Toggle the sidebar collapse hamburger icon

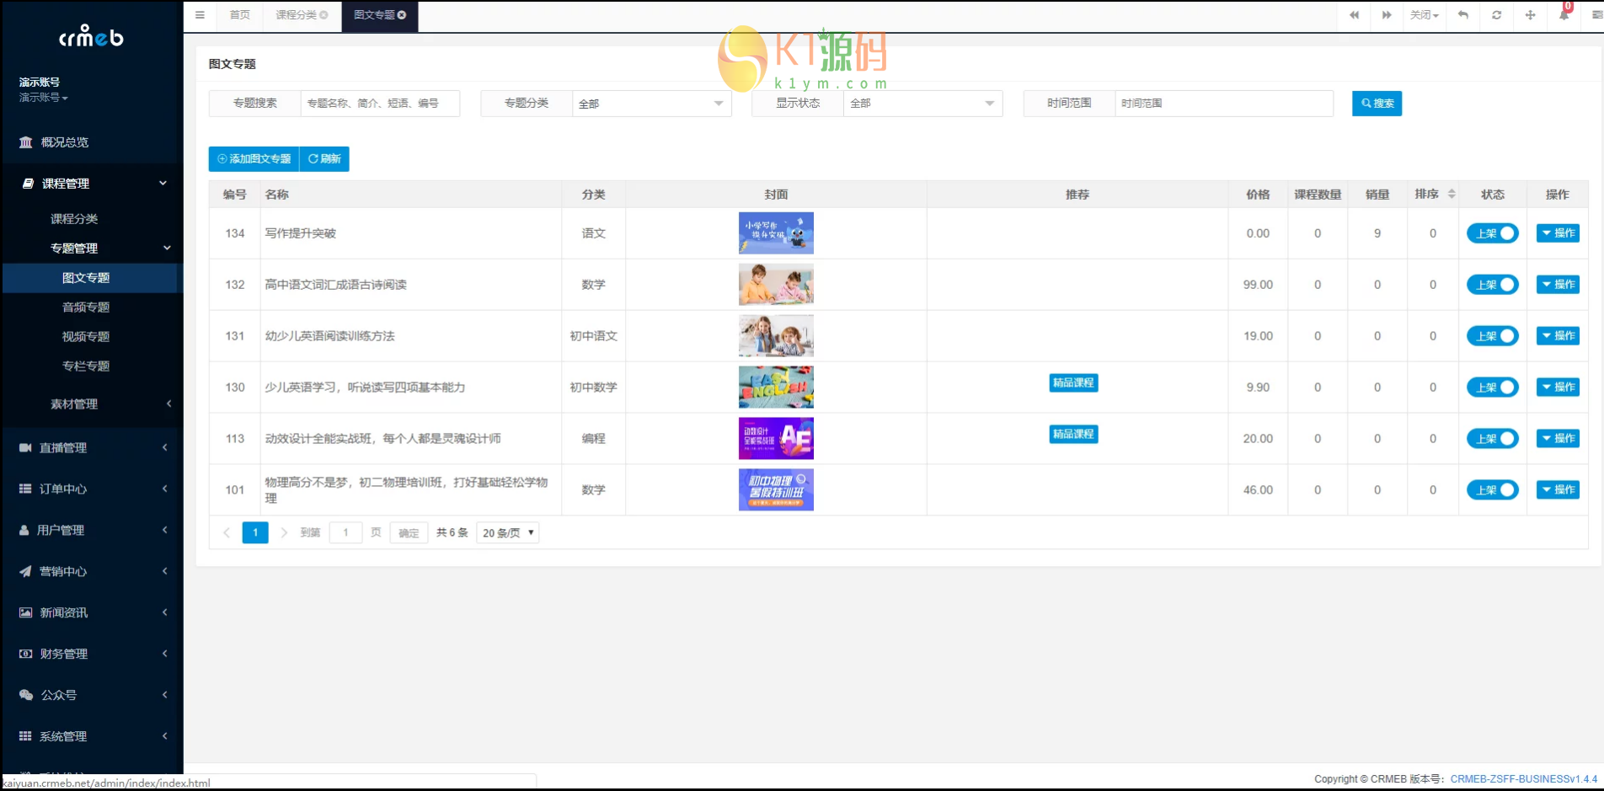pos(200,15)
